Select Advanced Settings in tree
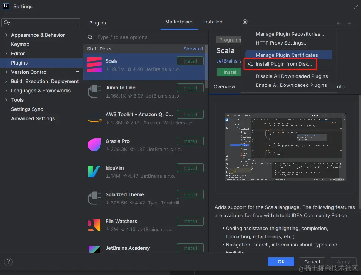This screenshot has height=275, width=361. click(33, 118)
